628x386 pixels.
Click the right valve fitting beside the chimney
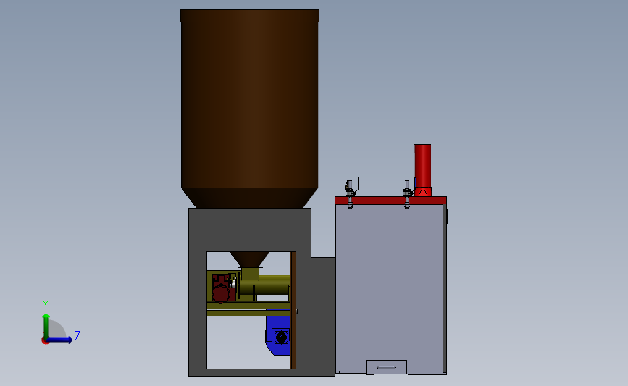click(407, 194)
